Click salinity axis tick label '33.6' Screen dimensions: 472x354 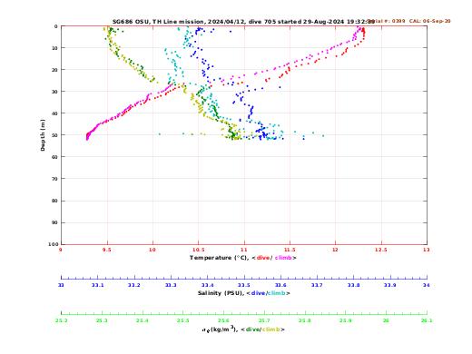pyautogui.click(x=280, y=285)
